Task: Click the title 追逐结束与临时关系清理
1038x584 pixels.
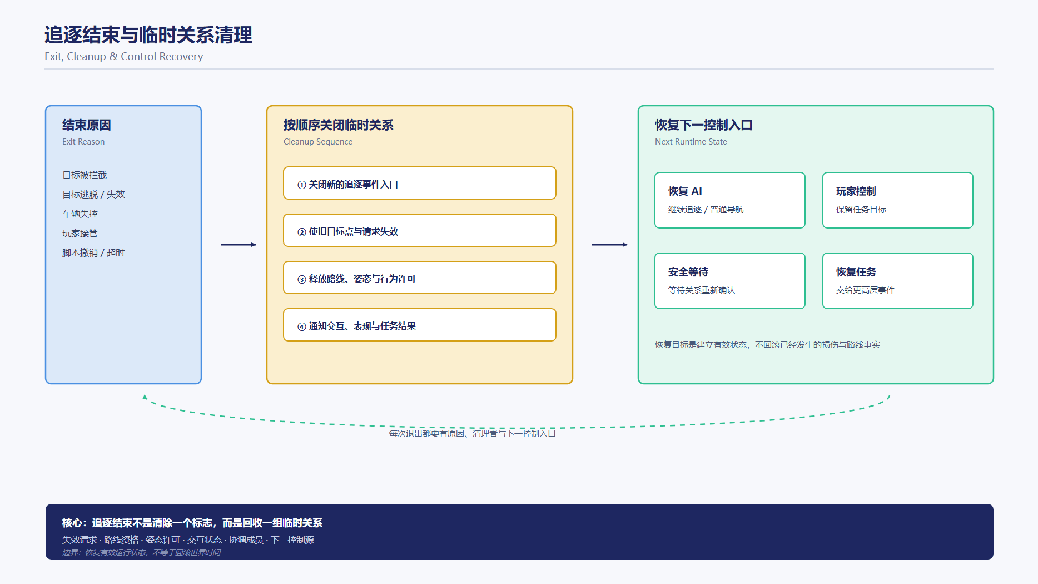Action: (148, 35)
